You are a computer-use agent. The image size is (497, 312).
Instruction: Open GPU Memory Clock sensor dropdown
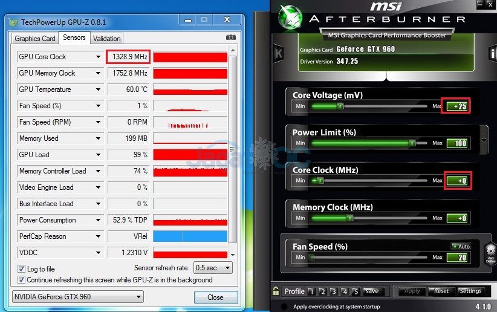coord(99,73)
